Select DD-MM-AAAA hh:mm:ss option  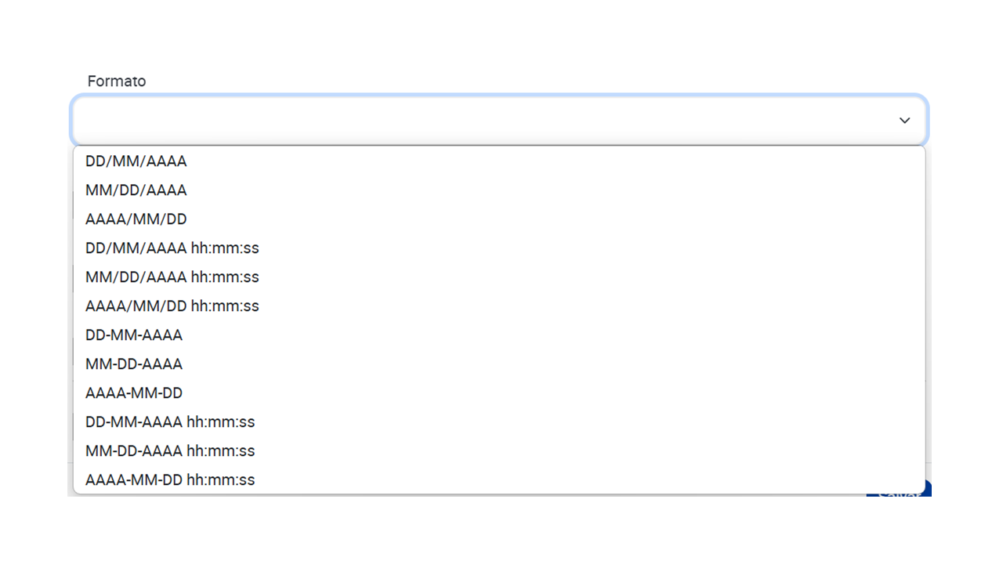click(x=499, y=422)
